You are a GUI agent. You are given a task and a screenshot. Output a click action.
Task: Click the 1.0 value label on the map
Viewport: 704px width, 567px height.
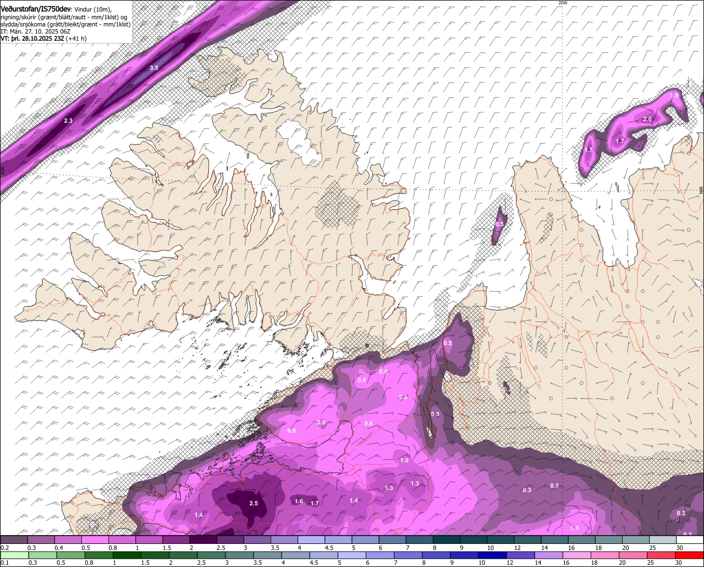click(404, 460)
